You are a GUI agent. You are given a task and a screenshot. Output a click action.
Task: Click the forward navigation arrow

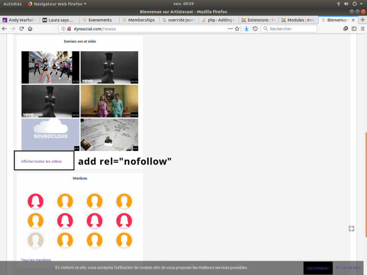pos(13,29)
